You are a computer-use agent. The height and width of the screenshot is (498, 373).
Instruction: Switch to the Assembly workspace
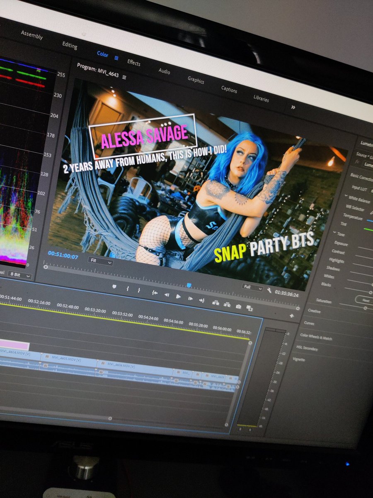pyautogui.click(x=32, y=36)
